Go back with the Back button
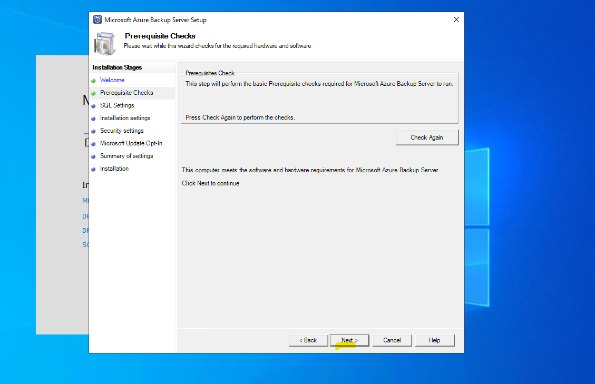595x384 pixels. pos(308,340)
